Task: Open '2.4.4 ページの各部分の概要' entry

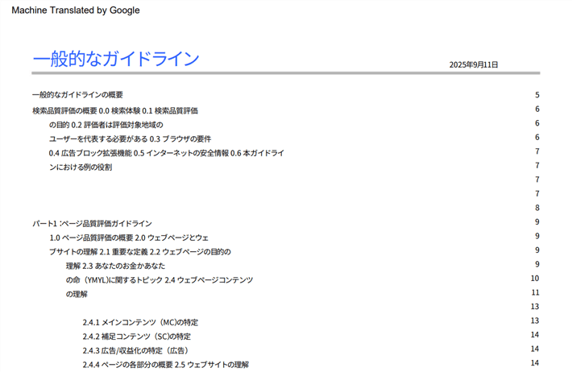Action: [x=166, y=365]
